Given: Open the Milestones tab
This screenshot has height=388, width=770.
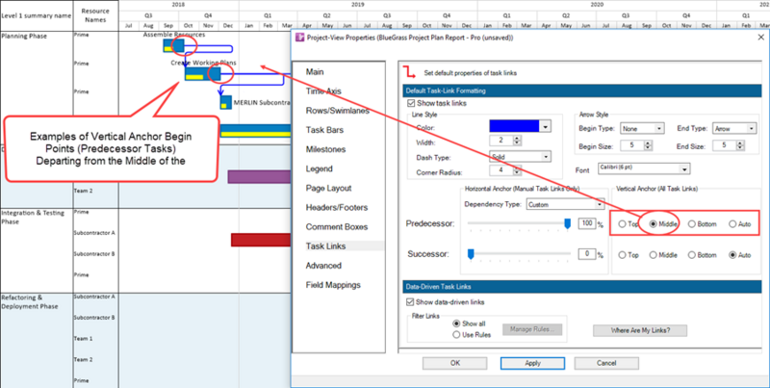Looking at the screenshot, I should point(325,149).
